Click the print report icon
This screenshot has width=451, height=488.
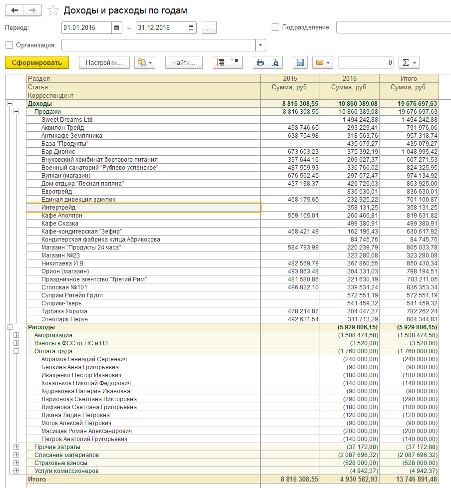(x=260, y=62)
